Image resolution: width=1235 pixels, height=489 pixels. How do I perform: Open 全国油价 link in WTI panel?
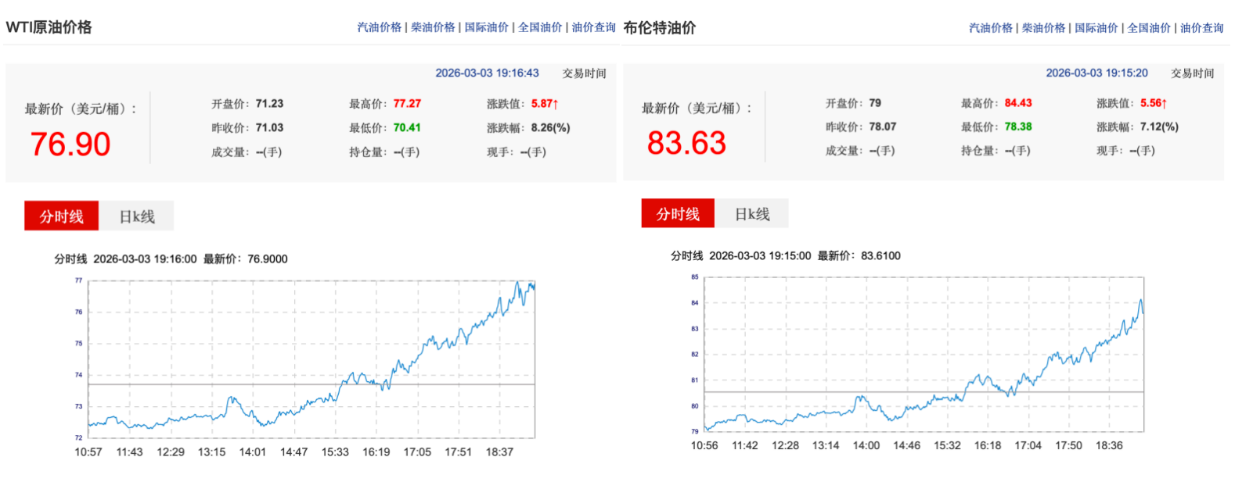540,27
